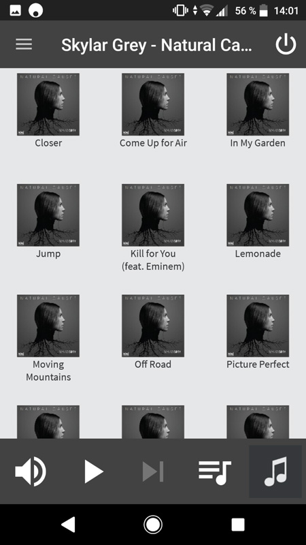
Task: Open the Off Road cover art
Action: pos(153,326)
